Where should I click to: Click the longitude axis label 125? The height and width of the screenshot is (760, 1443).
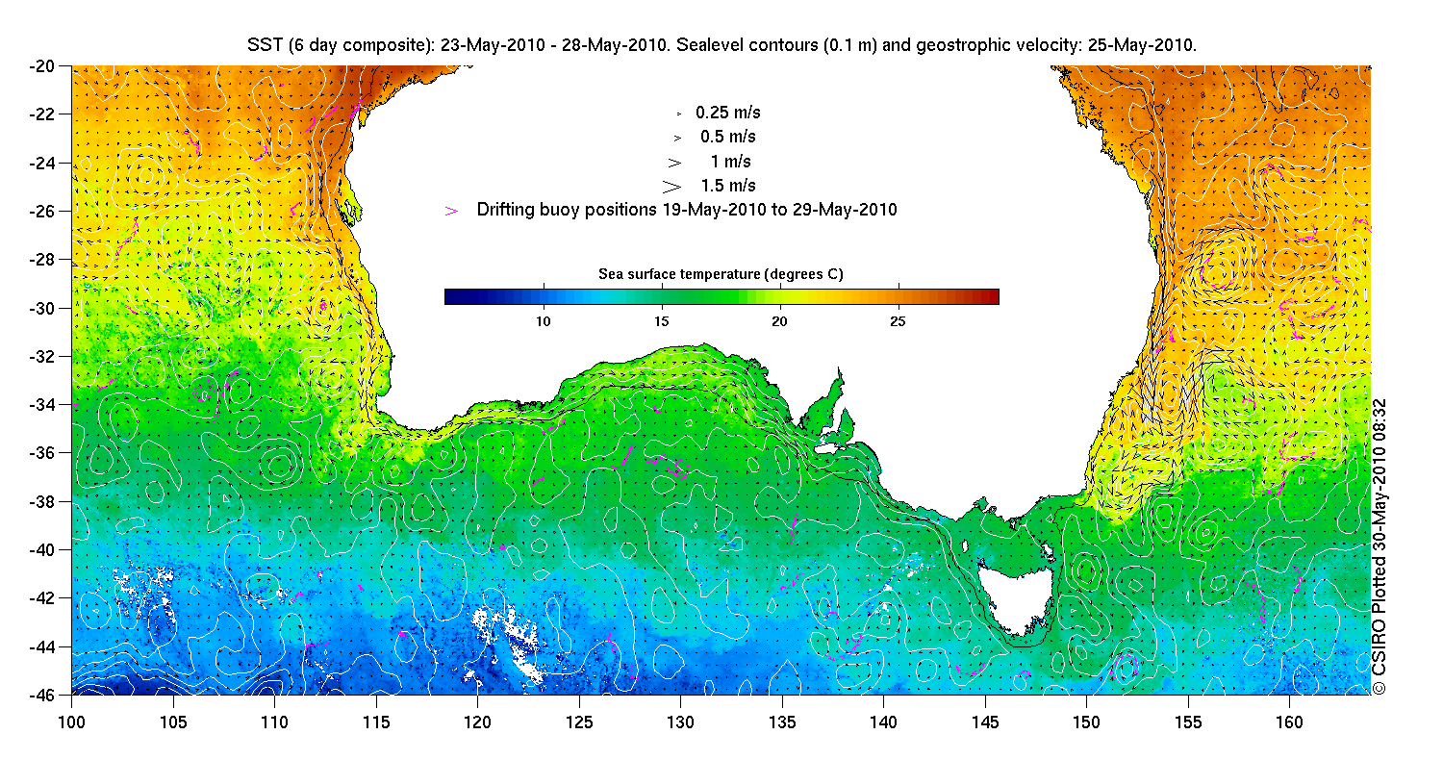[579, 721]
